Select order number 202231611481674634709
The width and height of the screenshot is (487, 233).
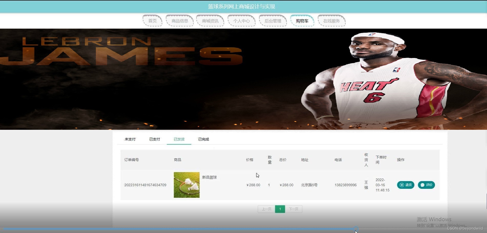click(145, 185)
